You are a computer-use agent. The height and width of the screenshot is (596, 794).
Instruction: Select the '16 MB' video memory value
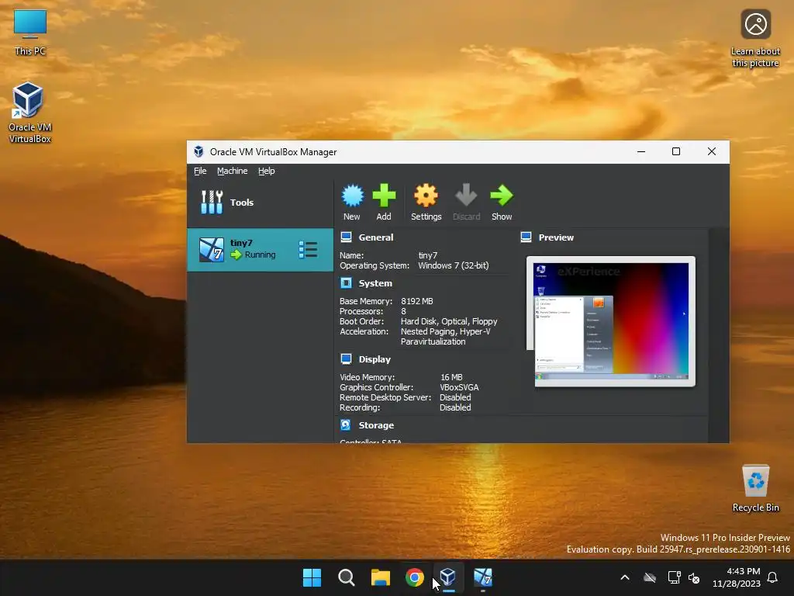(451, 377)
